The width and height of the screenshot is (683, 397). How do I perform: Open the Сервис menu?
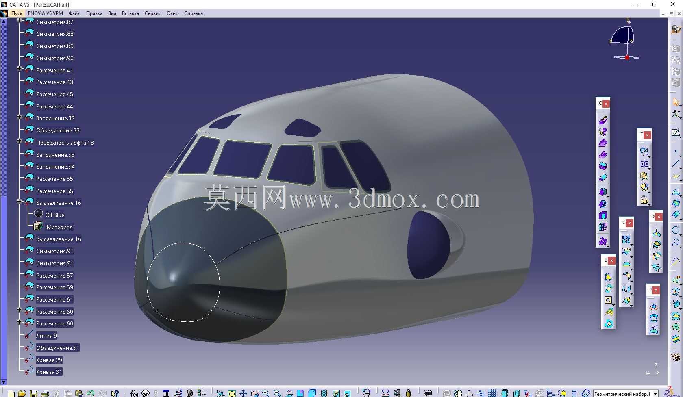[153, 13]
